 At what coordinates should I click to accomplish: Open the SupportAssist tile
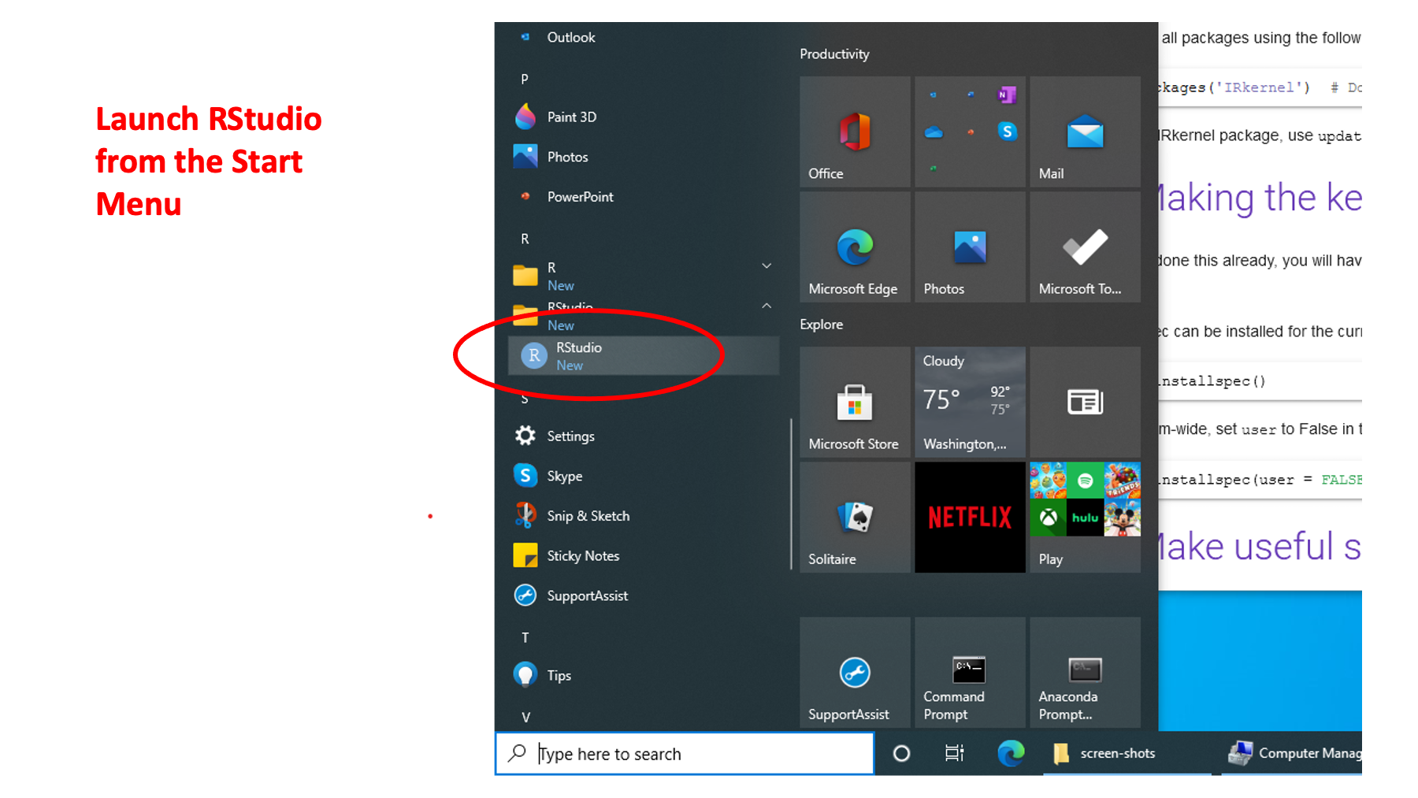pos(855,672)
